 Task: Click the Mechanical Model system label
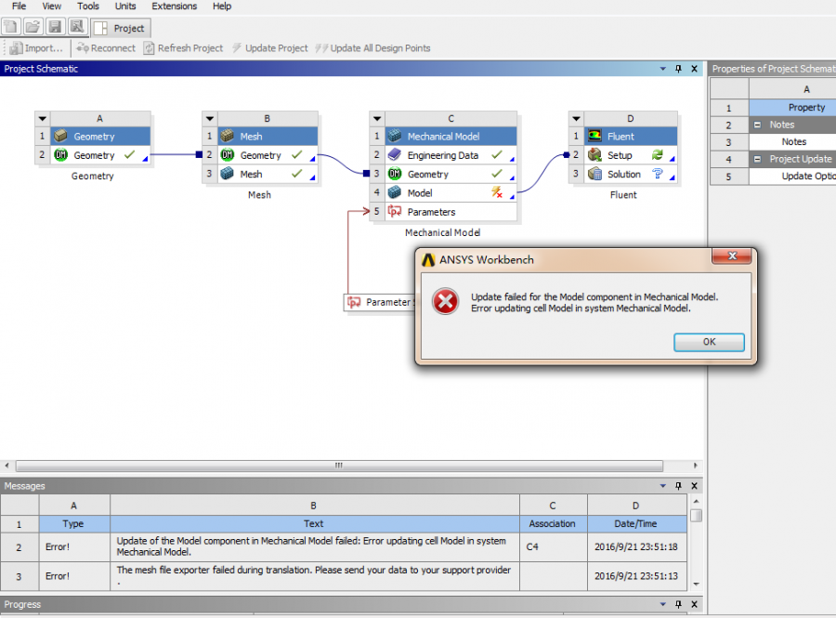pos(442,232)
